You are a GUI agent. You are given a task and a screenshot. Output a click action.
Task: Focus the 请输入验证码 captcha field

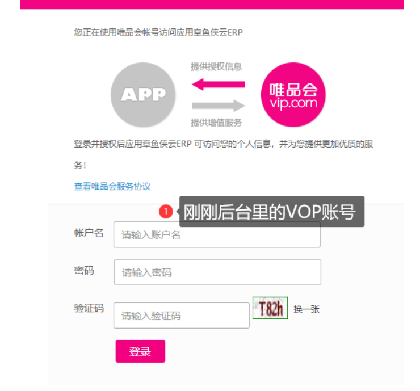[182, 316]
